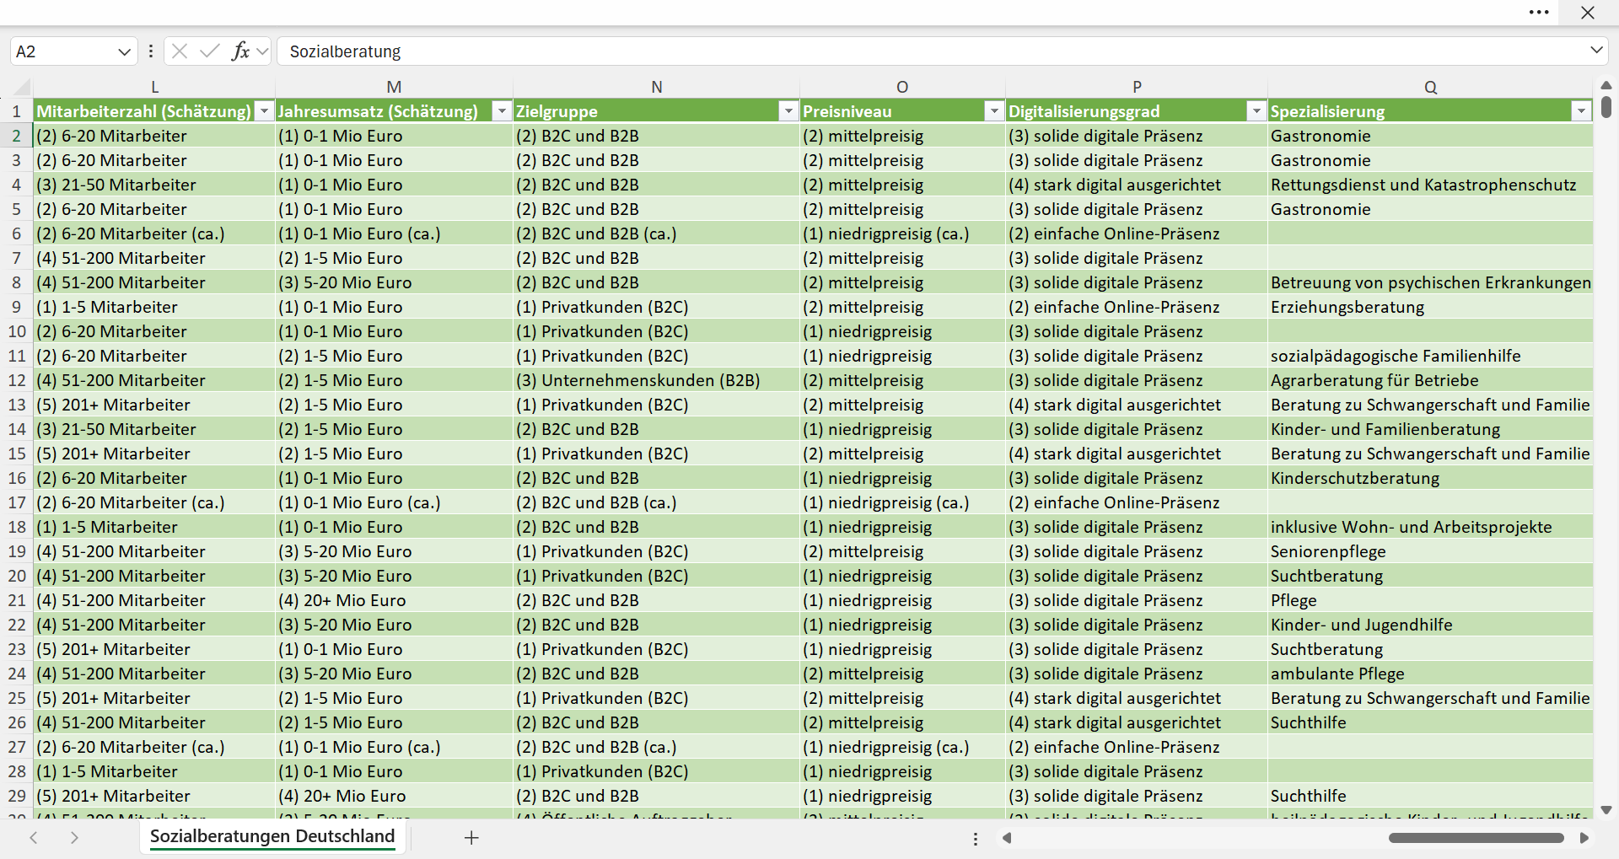The height and width of the screenshot is (859, 1619).
Task: Select the Sozialberatungen Deutschland sheet tab
Action: pos(272,836)
